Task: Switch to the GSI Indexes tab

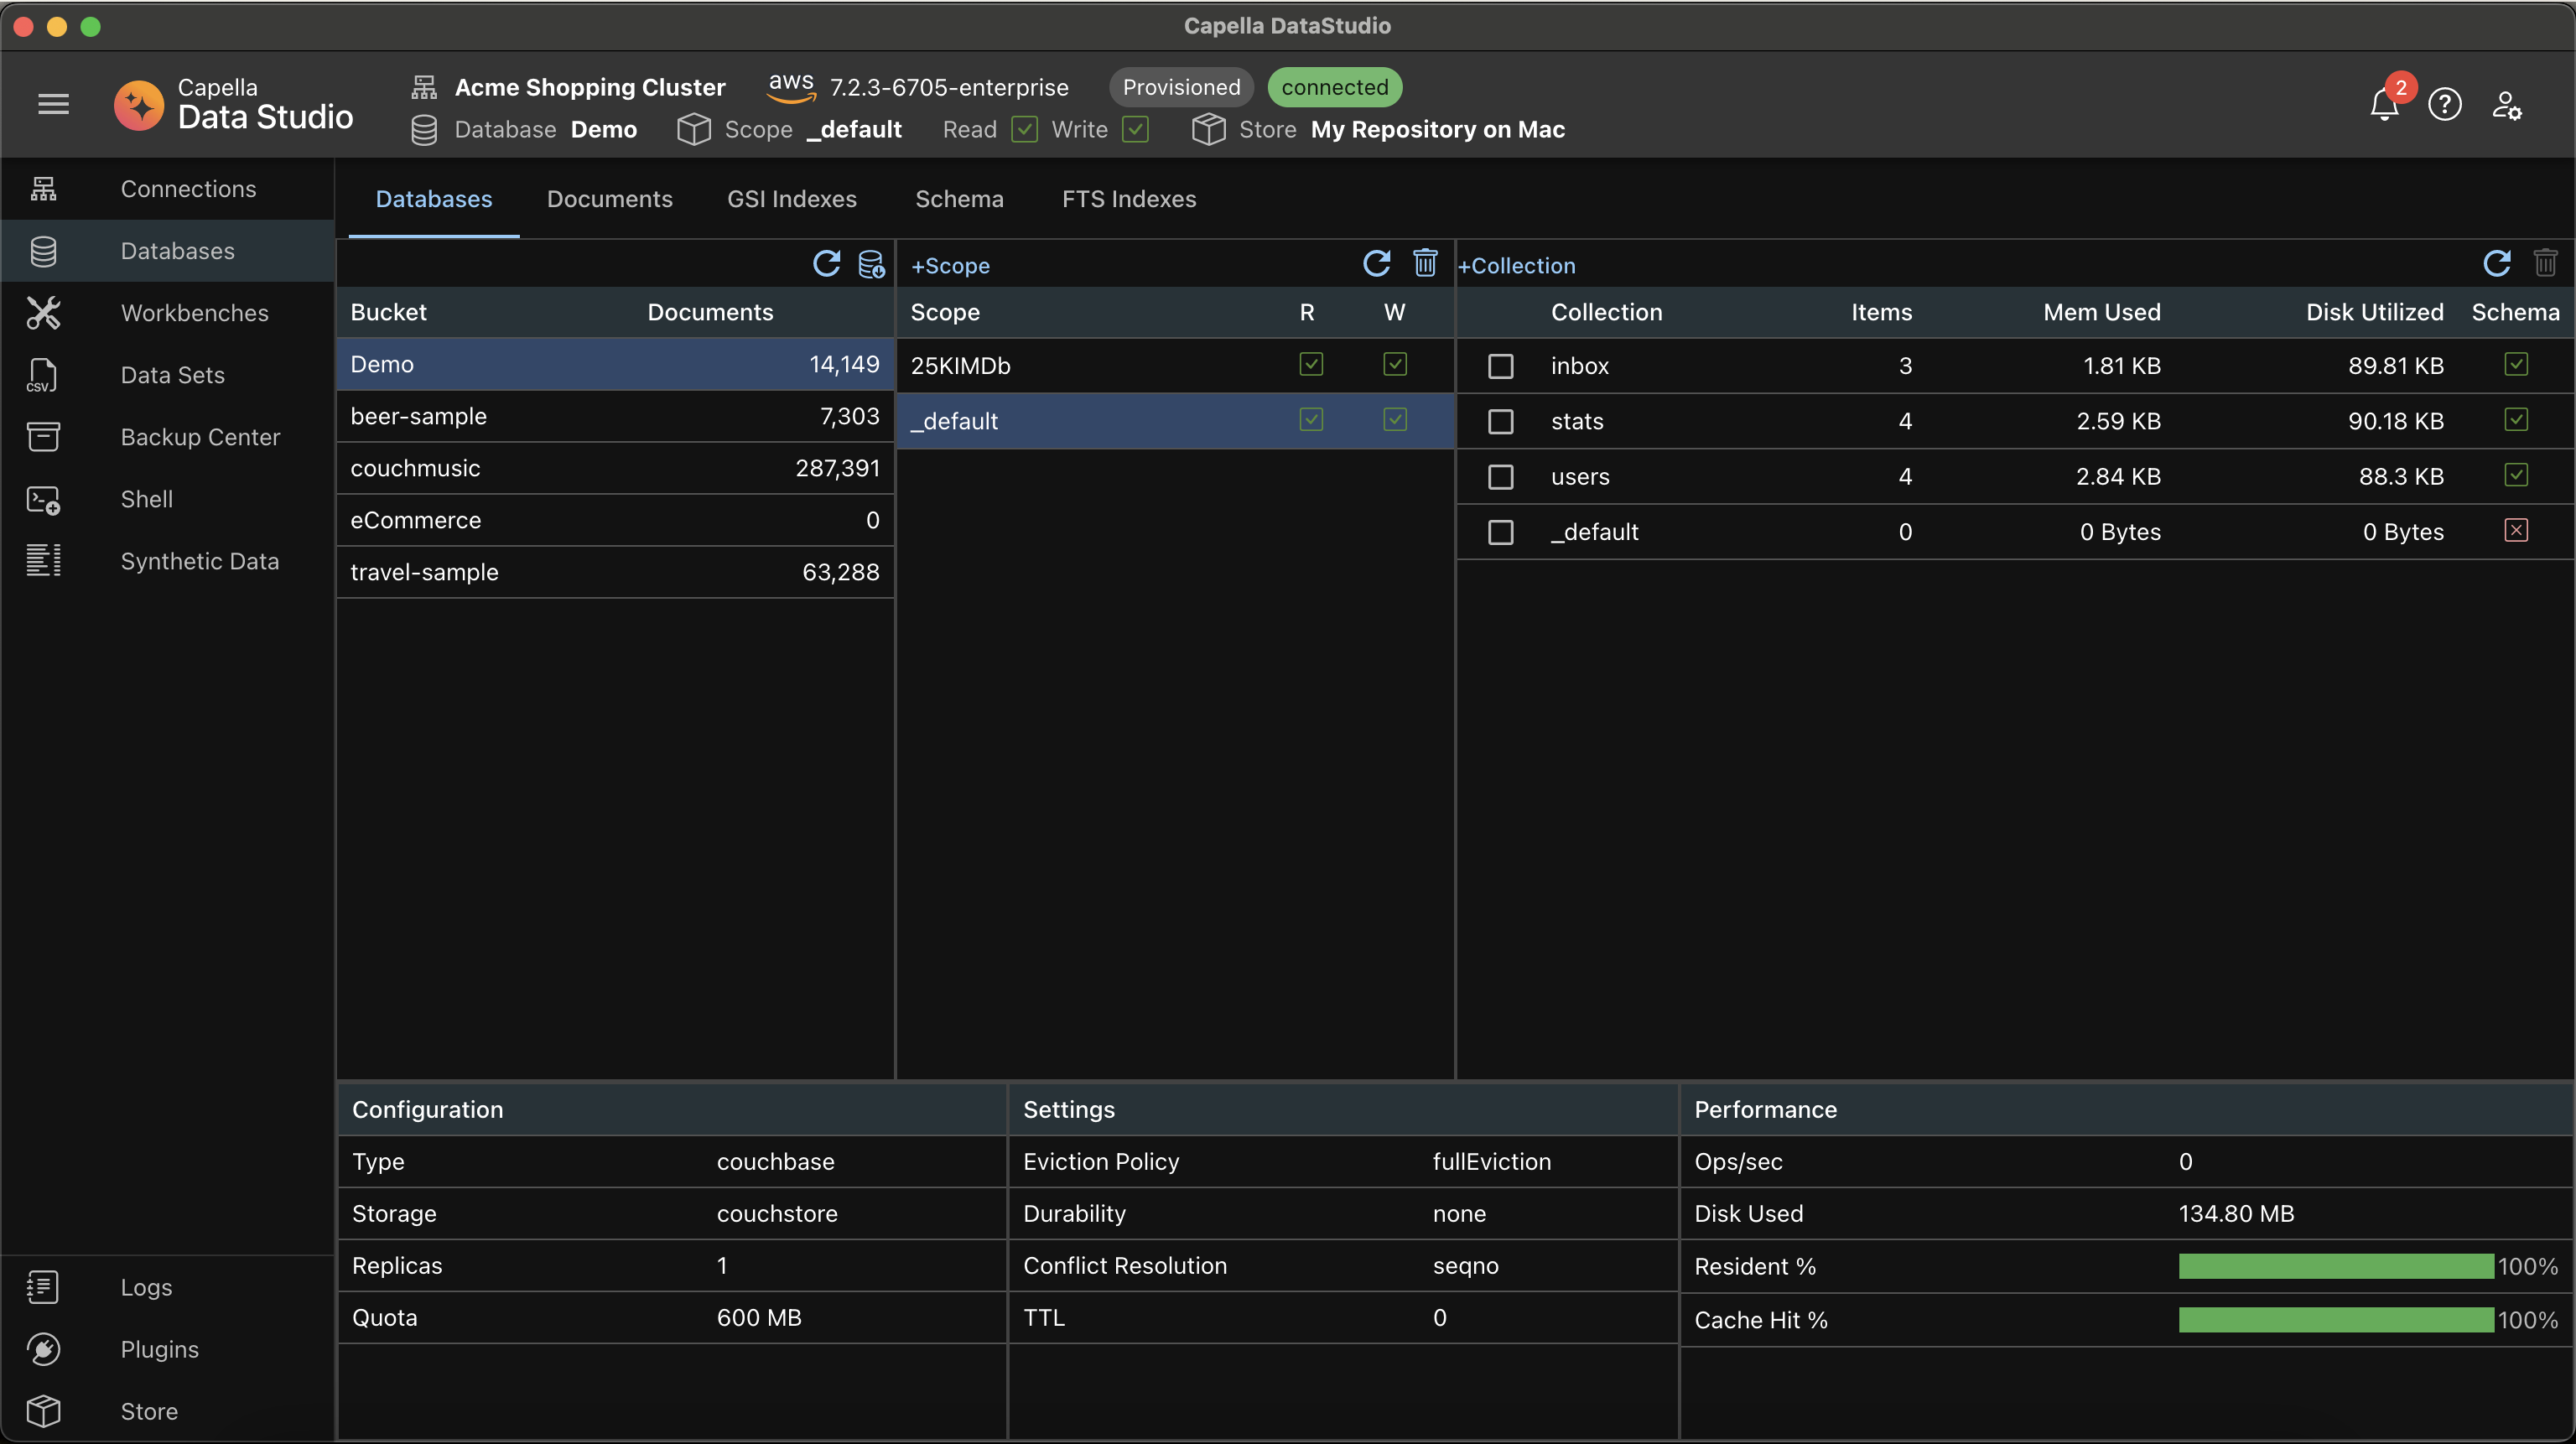Action: tap(792, 198)
